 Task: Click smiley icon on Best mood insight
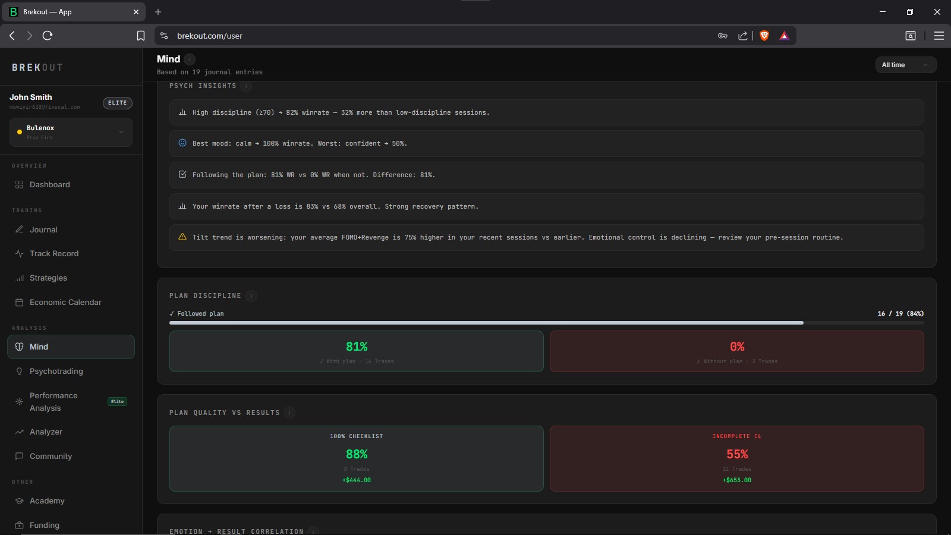pos(182,143)
